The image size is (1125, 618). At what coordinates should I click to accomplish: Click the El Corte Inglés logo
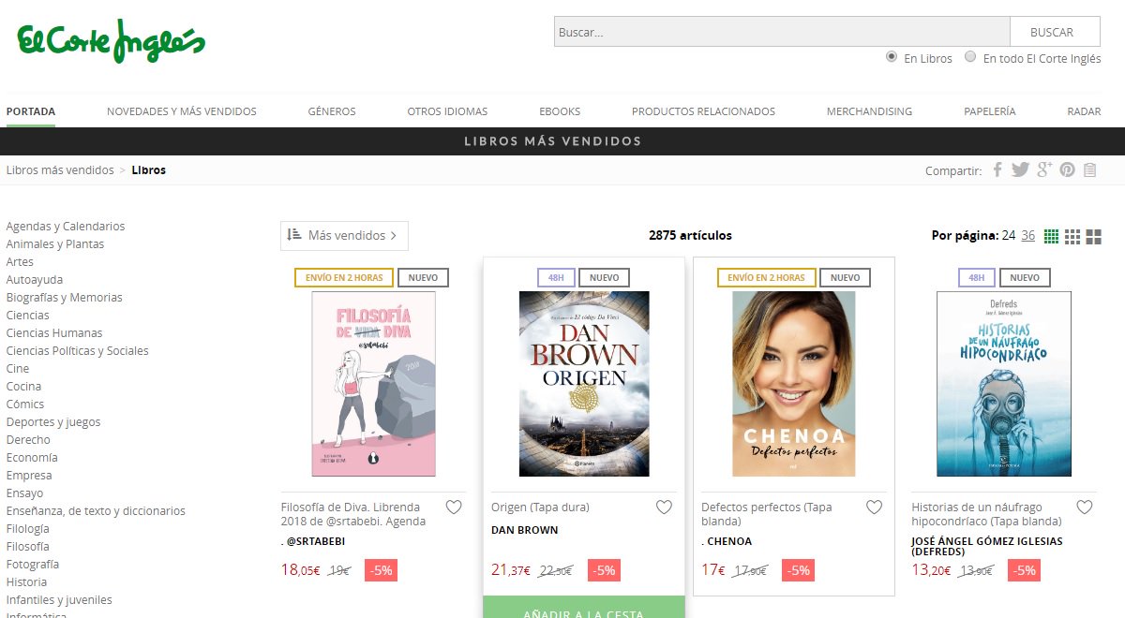coord(111,41)
